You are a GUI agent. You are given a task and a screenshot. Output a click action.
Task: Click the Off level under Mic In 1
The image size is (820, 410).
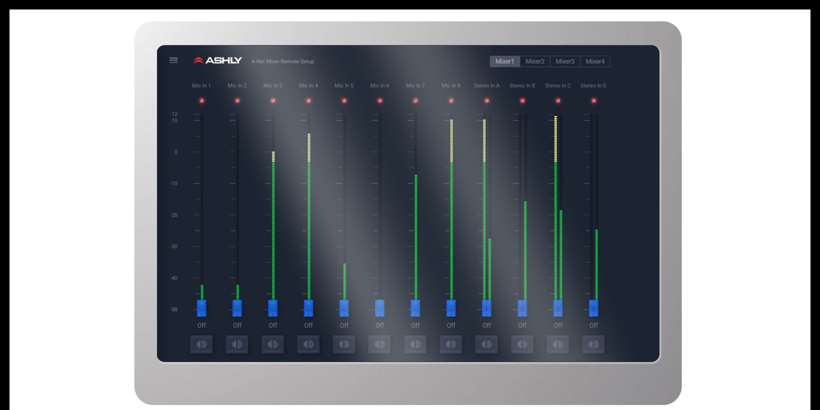click(201, 325)
